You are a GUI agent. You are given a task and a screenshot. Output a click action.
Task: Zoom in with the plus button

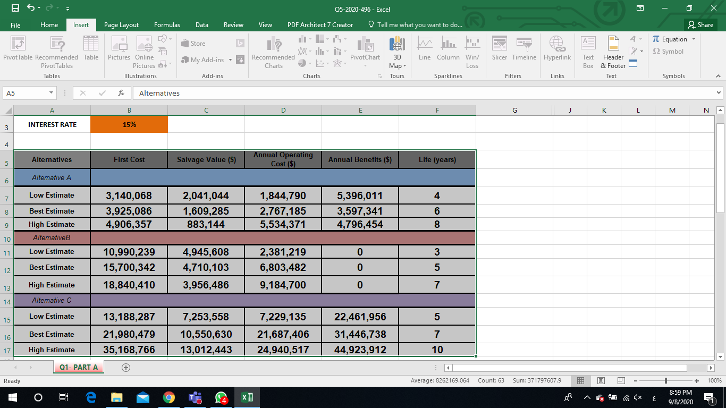click(697, 380)
